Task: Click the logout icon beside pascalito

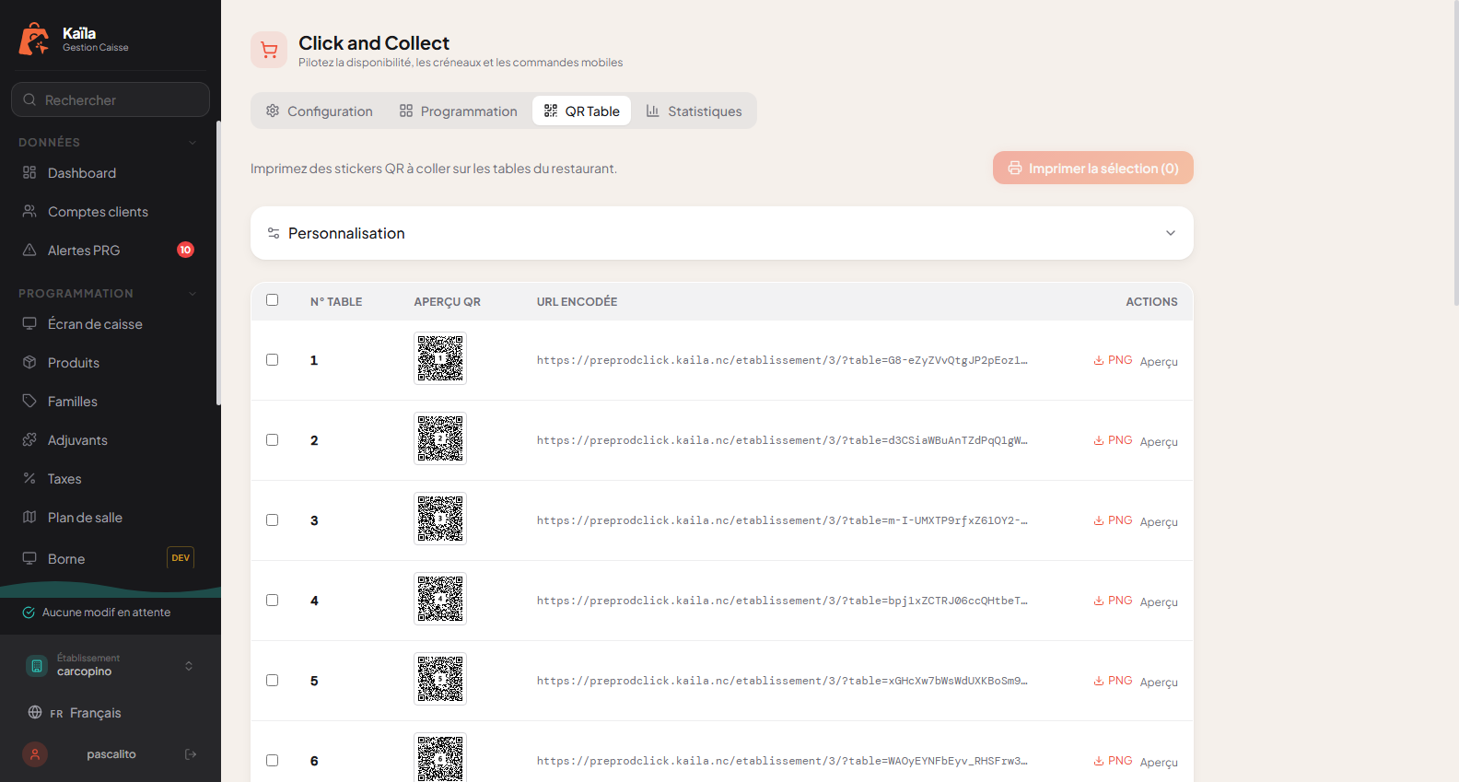Action: [x=191, y=754]
